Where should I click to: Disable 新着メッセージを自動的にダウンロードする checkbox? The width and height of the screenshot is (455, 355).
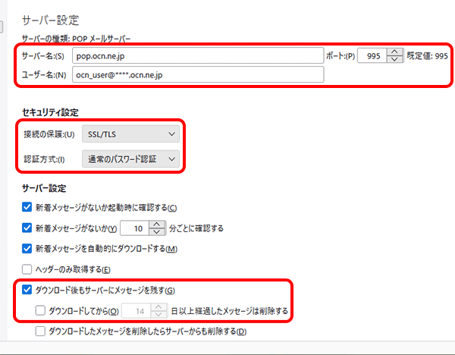coord(28,248)
